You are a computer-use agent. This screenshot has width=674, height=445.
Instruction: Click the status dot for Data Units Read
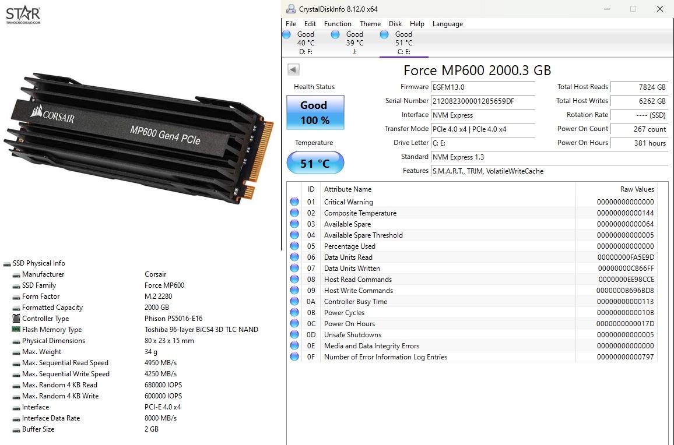click(x=294, y=257)
